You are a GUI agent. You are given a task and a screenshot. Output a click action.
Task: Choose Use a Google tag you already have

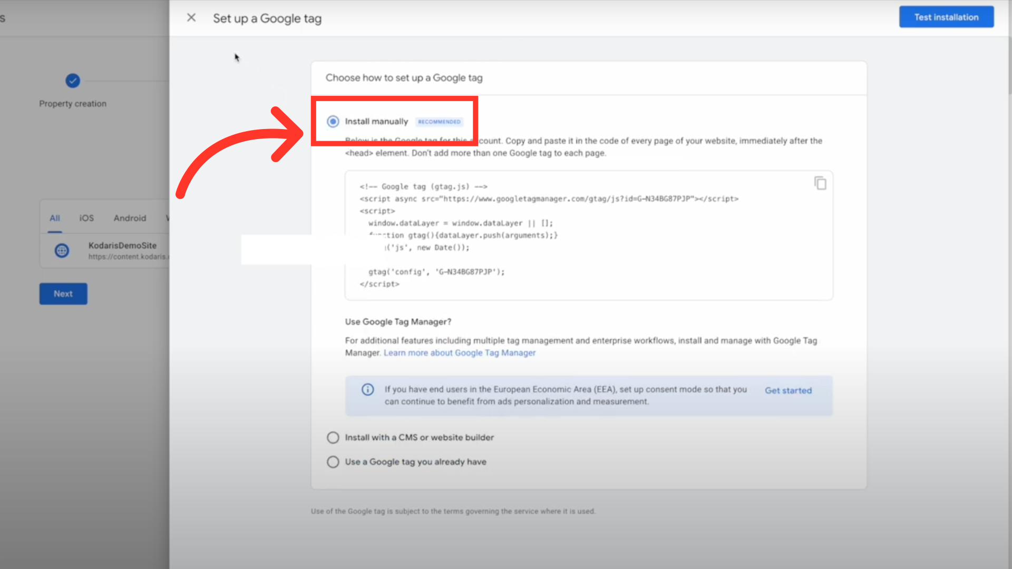point(333,462)
